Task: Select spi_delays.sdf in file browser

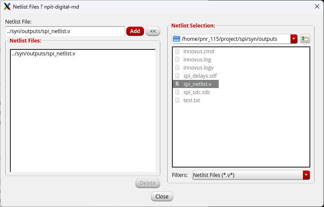Action: (x=200, y=76)
